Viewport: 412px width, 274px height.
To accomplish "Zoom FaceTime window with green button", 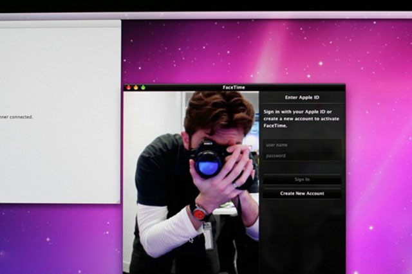I will tap(143, 87).
